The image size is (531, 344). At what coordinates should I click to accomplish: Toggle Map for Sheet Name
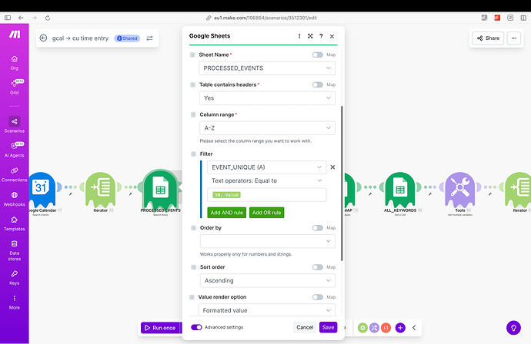pyautogui.click(x=318, y=55)
